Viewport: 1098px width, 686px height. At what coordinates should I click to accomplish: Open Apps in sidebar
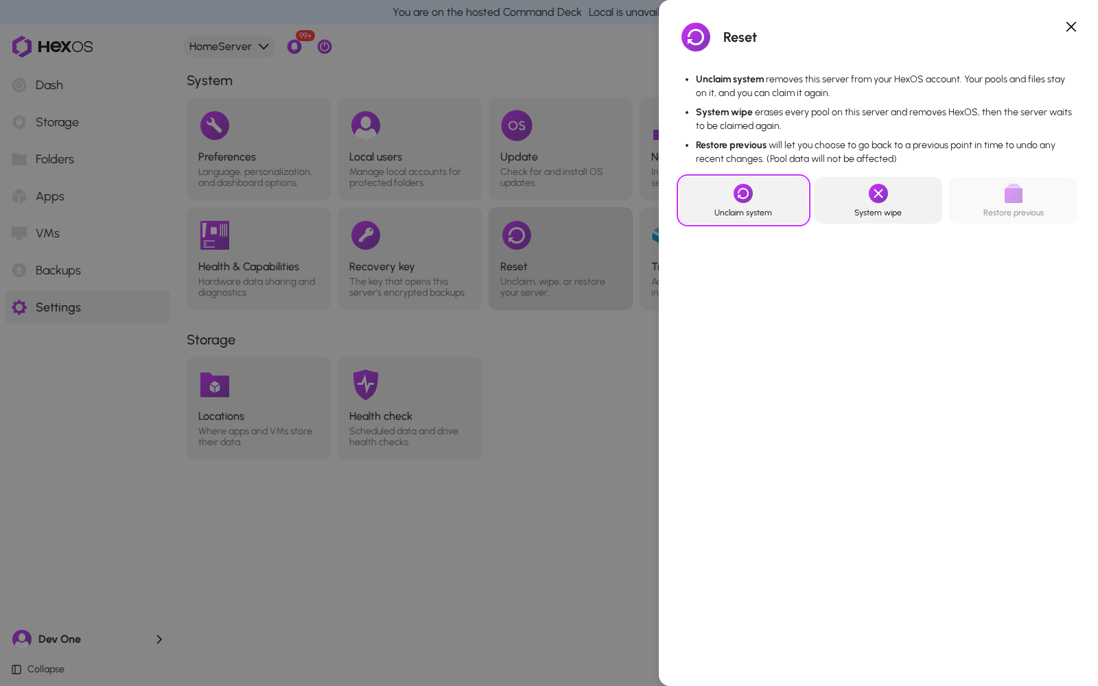(88, 196)
